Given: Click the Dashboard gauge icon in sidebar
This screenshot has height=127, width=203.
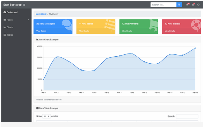Looking at the screenshot, I should point(5,12).
